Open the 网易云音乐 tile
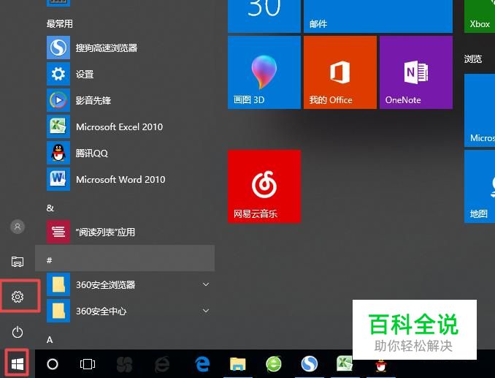This screenshot has height=378, width=495. [264, 186]
